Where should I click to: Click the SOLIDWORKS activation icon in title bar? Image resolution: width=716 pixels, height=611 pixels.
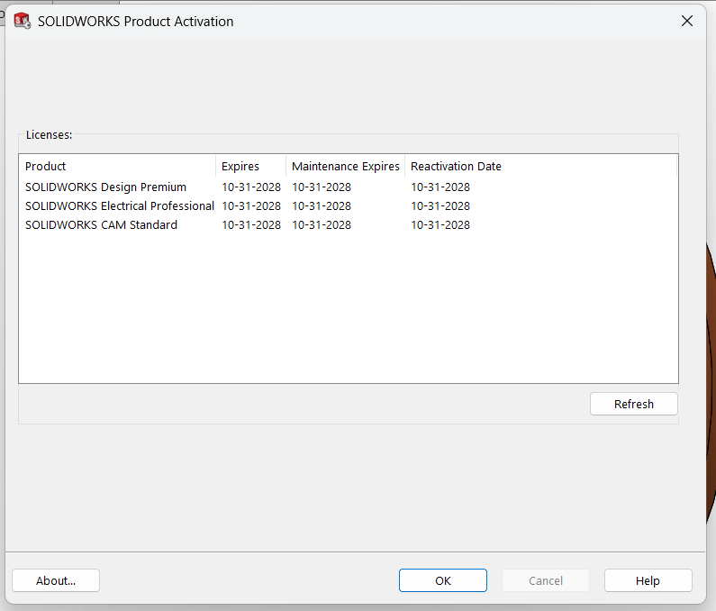[x=22, y=21]
